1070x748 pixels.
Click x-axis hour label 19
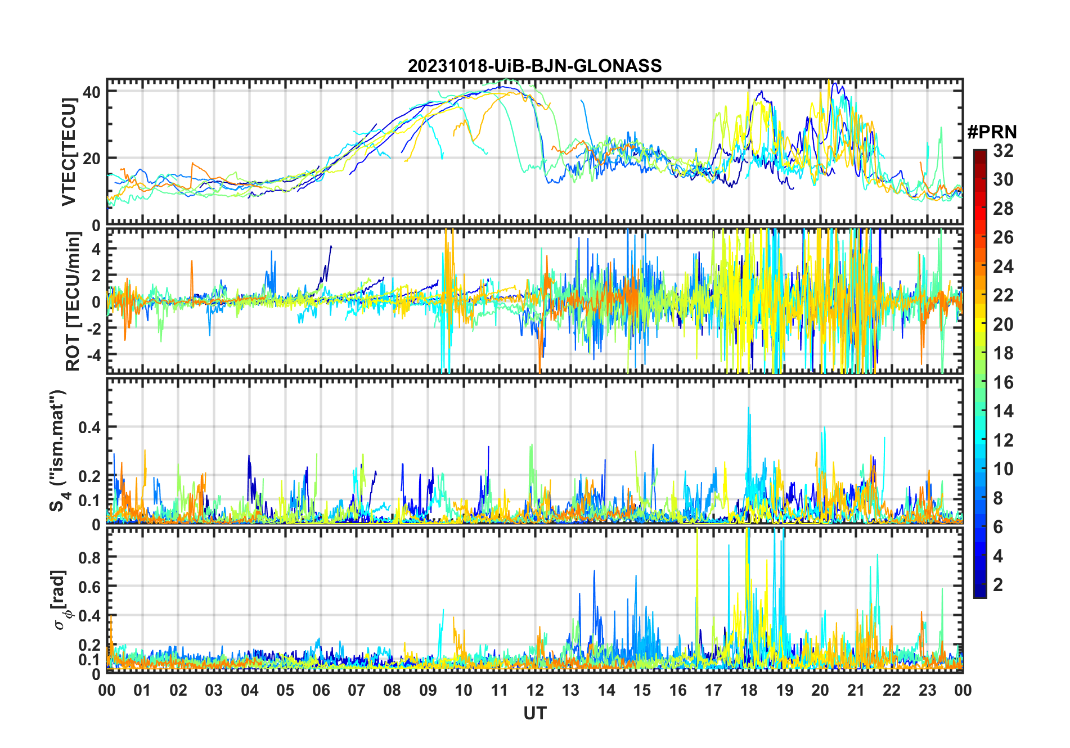pos(785,690)
